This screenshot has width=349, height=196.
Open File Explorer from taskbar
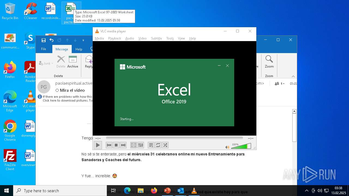140,191
